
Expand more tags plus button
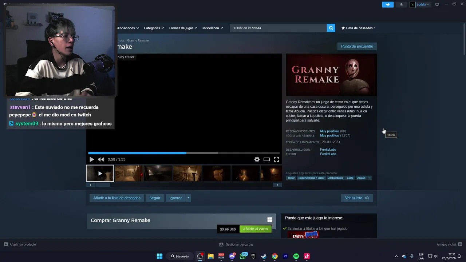click(370, 178)
